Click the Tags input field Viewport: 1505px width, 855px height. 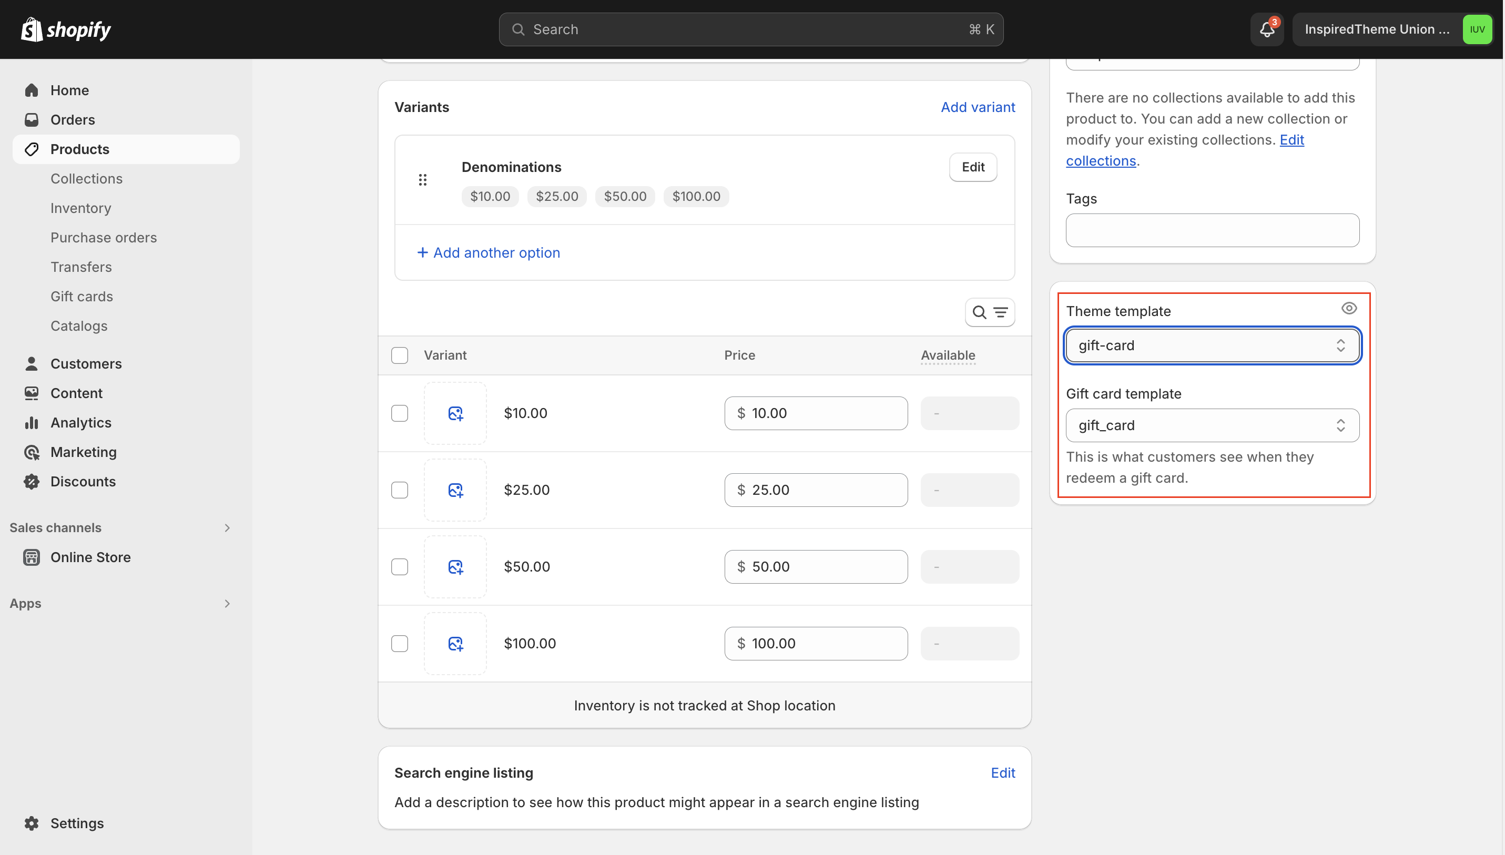pos(1212,230)
